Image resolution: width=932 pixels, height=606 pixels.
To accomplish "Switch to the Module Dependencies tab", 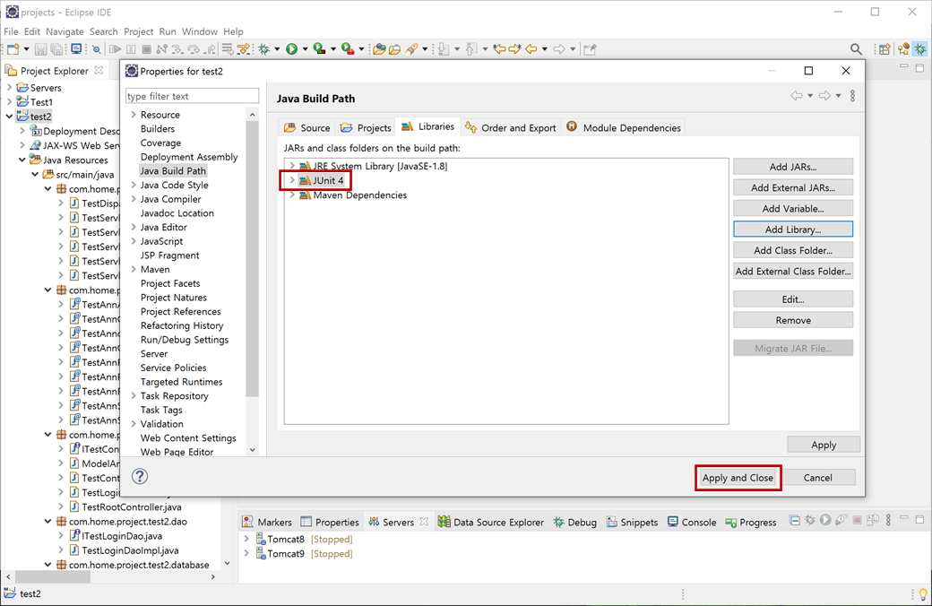I will click(624, 128).
